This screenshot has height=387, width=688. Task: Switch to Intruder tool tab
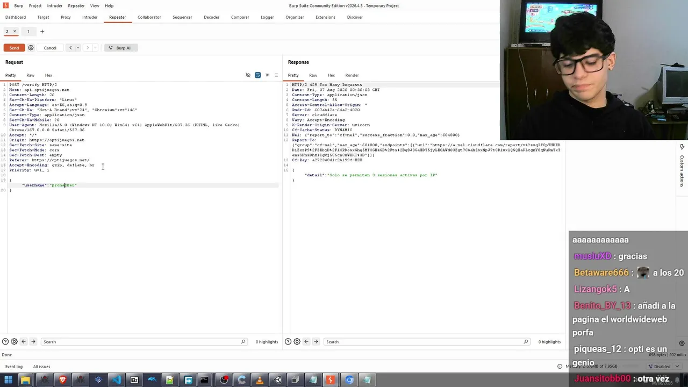(x=90, y=17)
